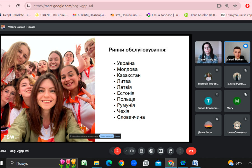Image resolution: width=252 pixels, height=168 pixels.
Task: Open Microsoft Word from the taskbar
Action: point(195,163)
